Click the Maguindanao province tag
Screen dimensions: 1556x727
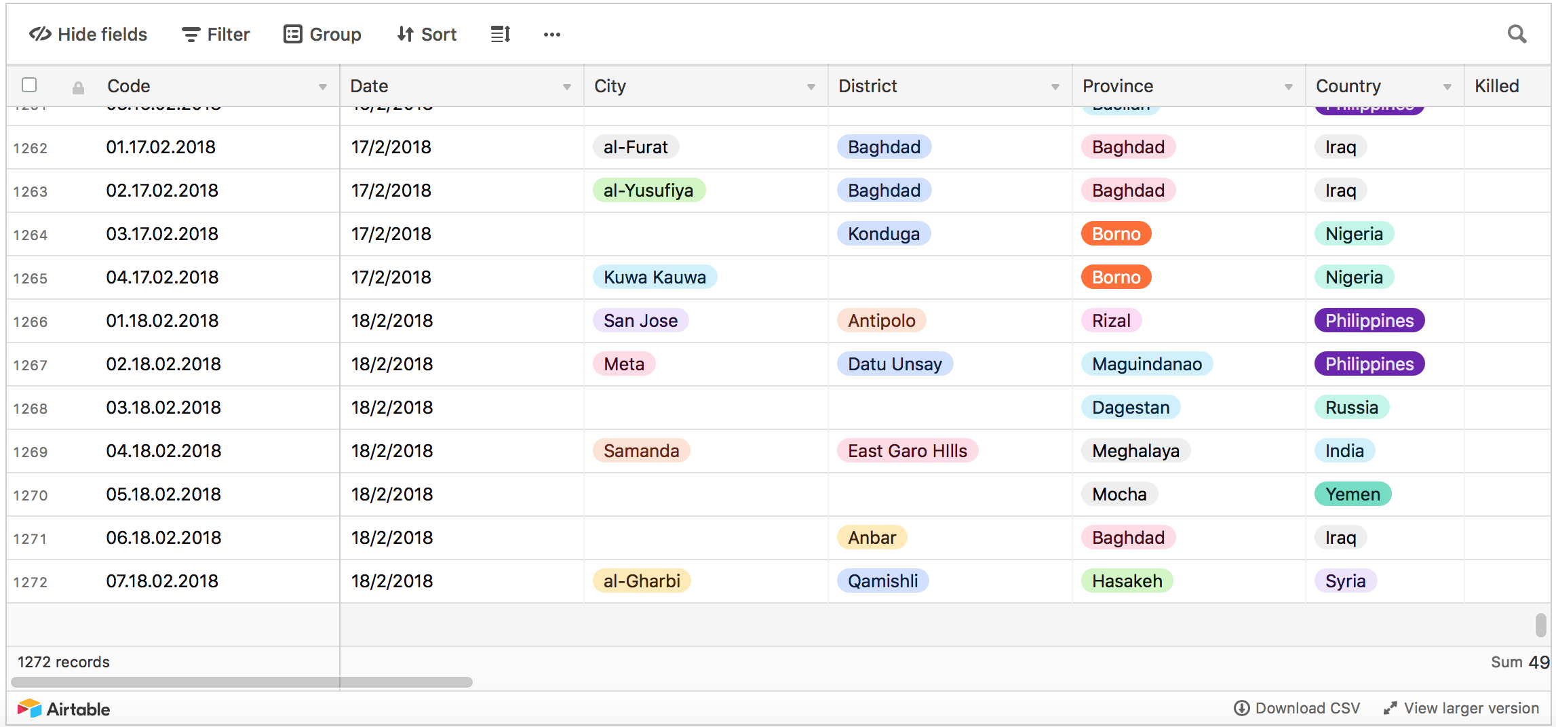pyautogui.click(x=1147, y=364)
